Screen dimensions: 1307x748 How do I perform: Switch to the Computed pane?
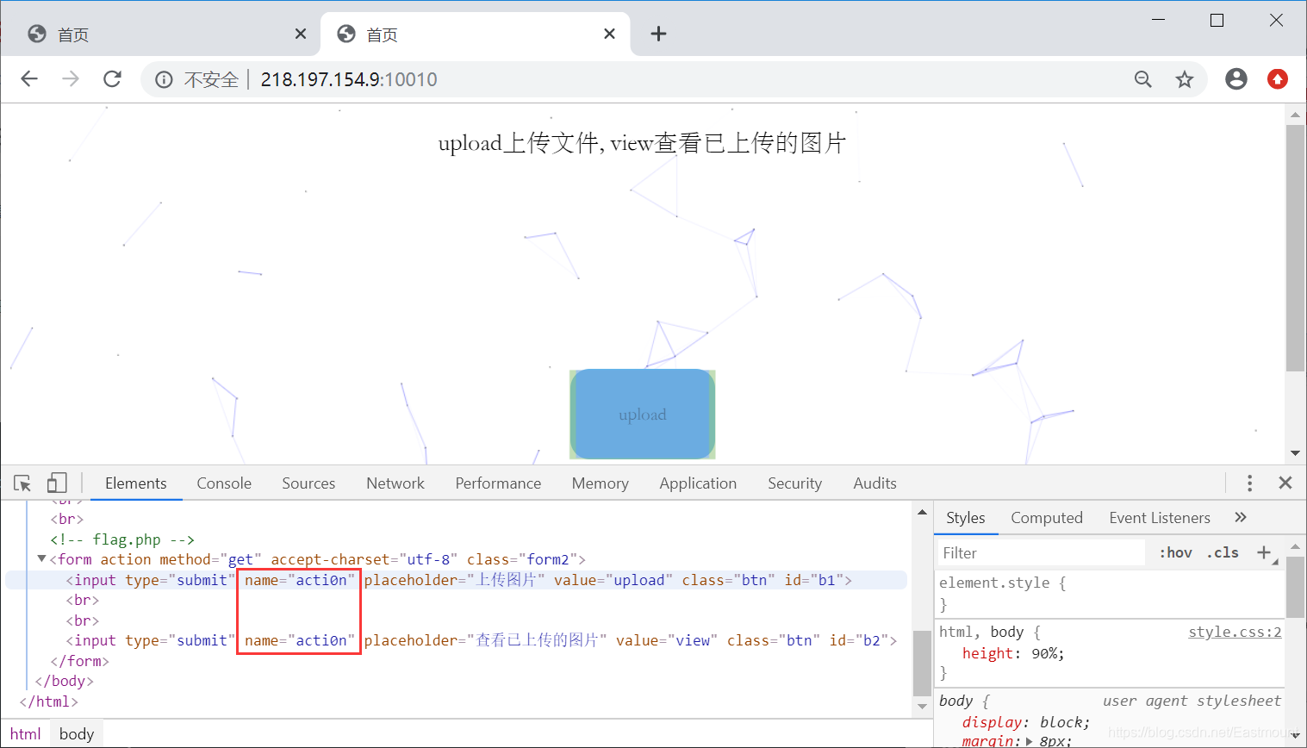pyautogui.click(x=1047, y=518)
